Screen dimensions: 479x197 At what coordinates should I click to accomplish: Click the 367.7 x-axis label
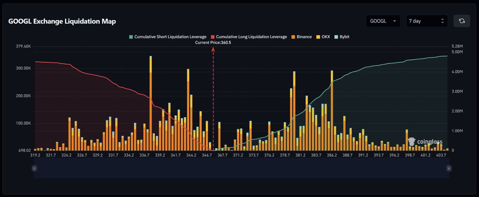point(222,155)
